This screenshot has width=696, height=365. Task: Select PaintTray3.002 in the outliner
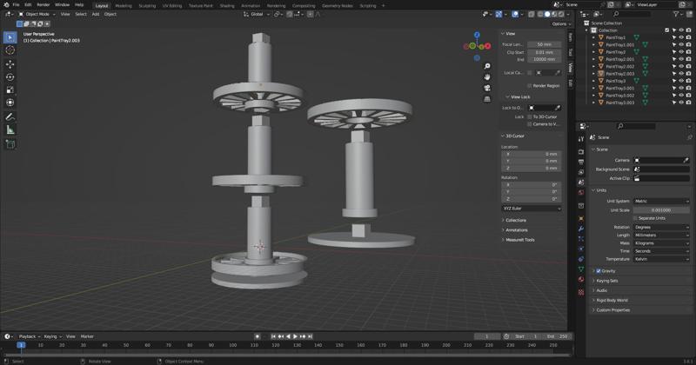point(620,96)
